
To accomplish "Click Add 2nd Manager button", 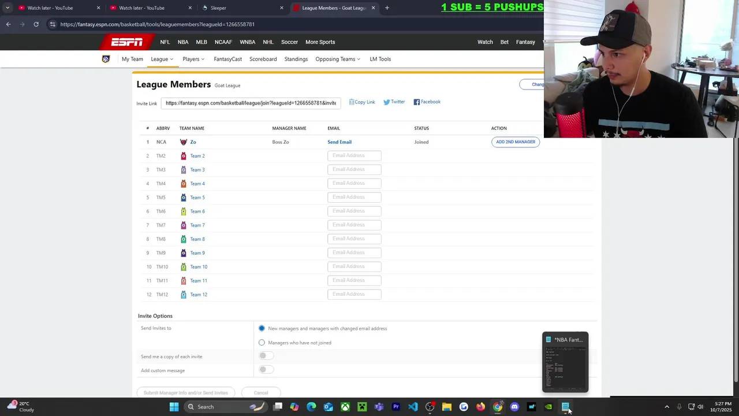I will pos(516,142).
